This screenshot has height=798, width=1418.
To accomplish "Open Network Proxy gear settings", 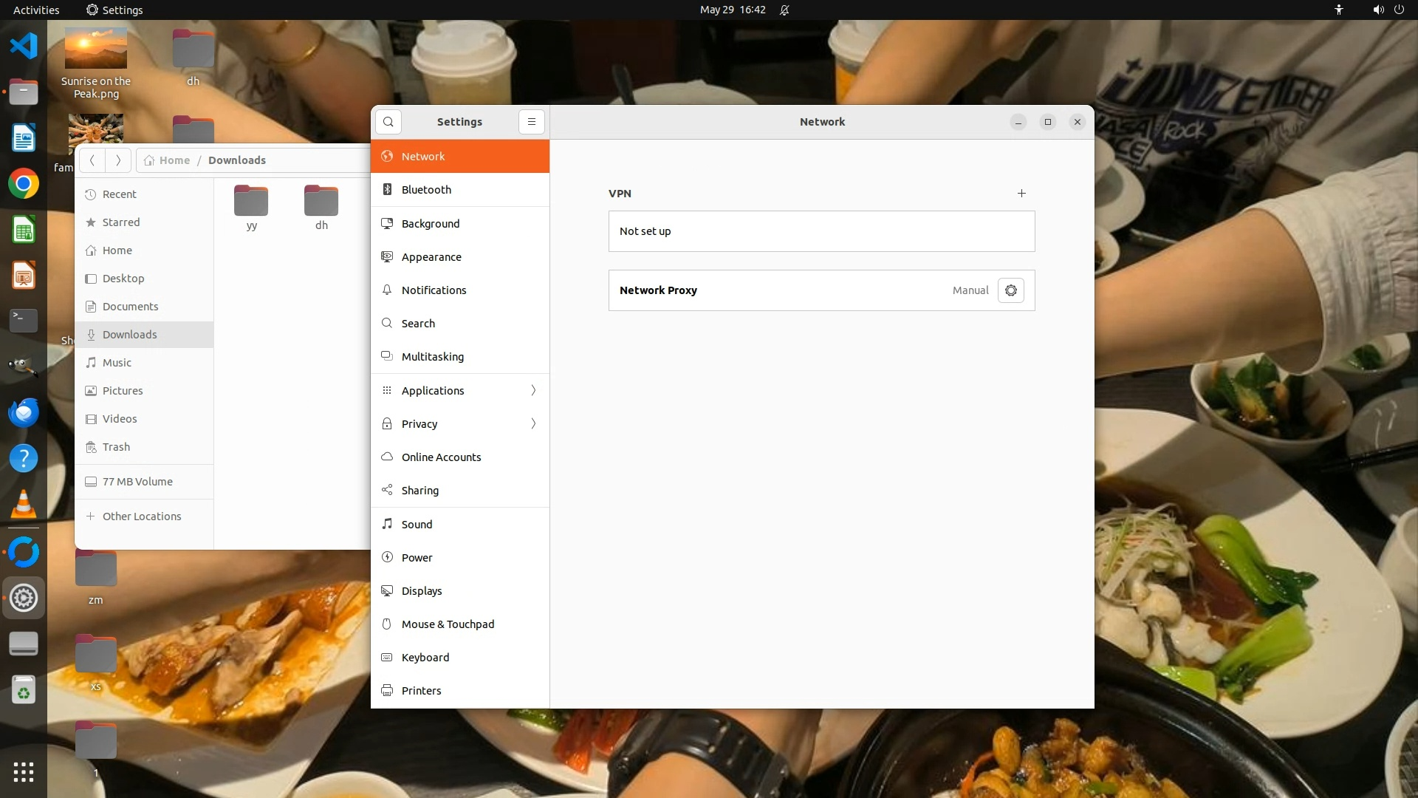I will 1010,290.
